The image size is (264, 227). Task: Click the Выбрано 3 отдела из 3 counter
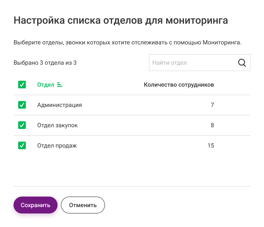(x=45, y=63)
